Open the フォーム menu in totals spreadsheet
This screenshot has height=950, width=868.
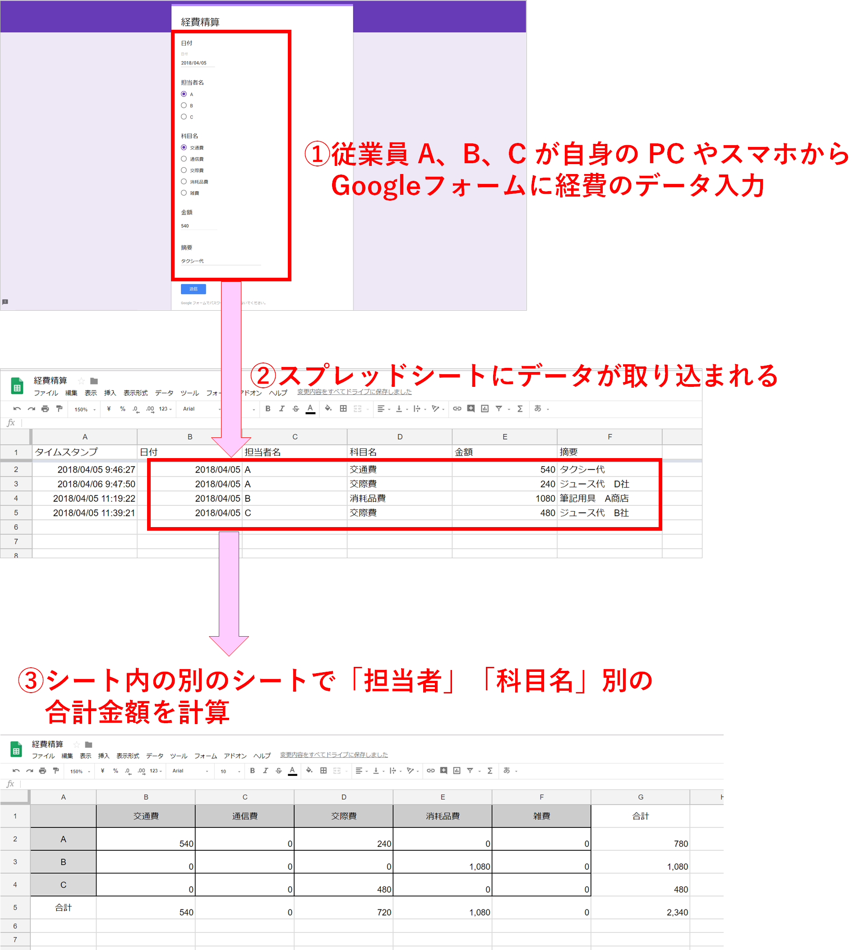(x=206, y=756)
